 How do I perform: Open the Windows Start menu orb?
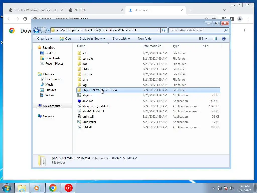tap(7, 188)
